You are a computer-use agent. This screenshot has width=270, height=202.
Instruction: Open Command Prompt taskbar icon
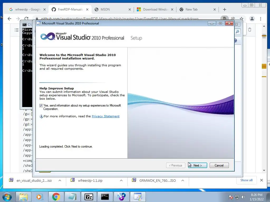point(105,197)
